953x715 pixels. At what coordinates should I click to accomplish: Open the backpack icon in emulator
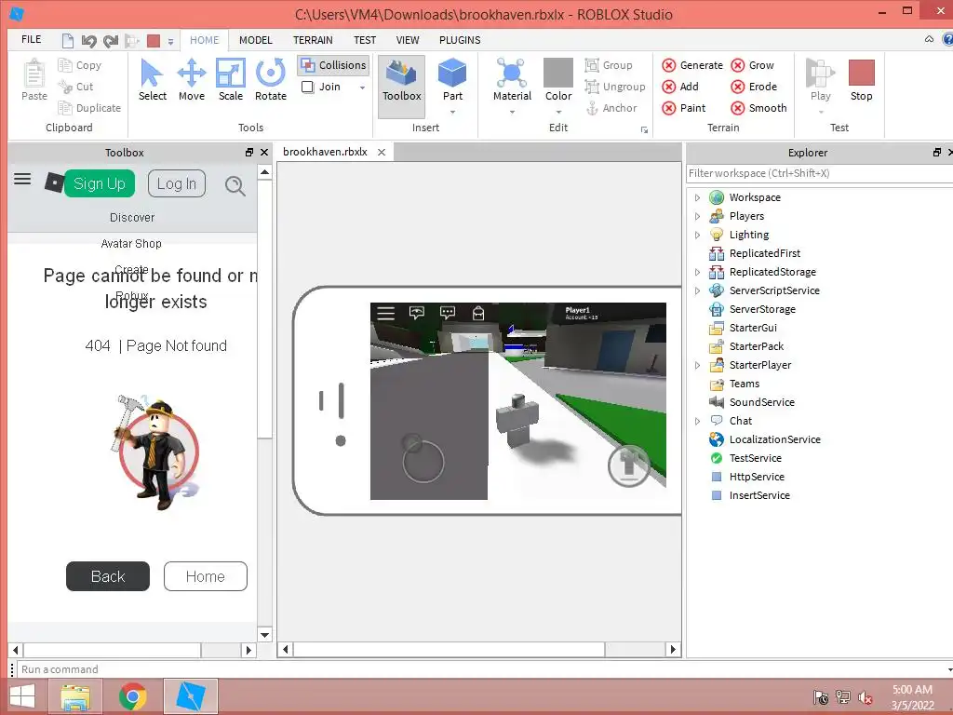click(x=478, y=313)
